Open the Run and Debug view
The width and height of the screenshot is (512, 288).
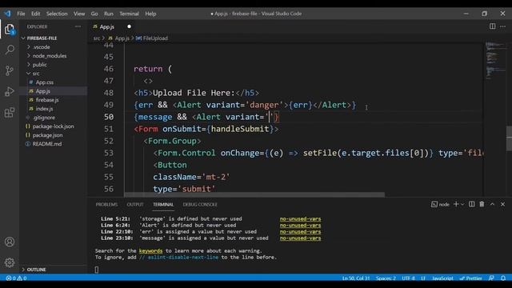(10, 91)
